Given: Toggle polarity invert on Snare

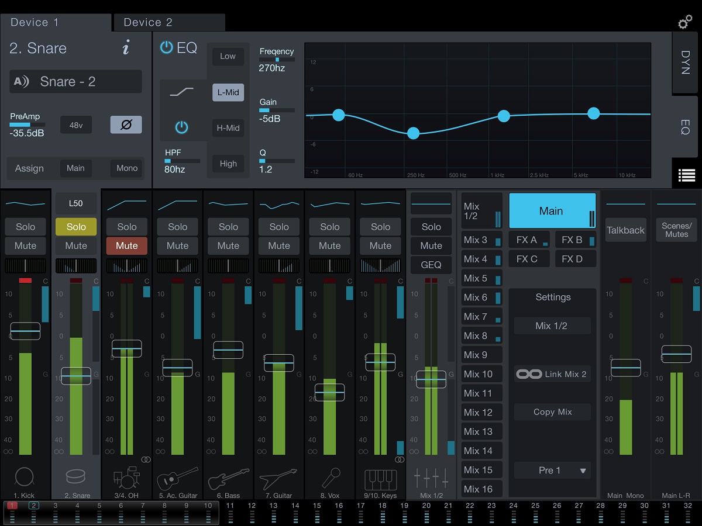Looking at the screenshot, I should 126,125.
